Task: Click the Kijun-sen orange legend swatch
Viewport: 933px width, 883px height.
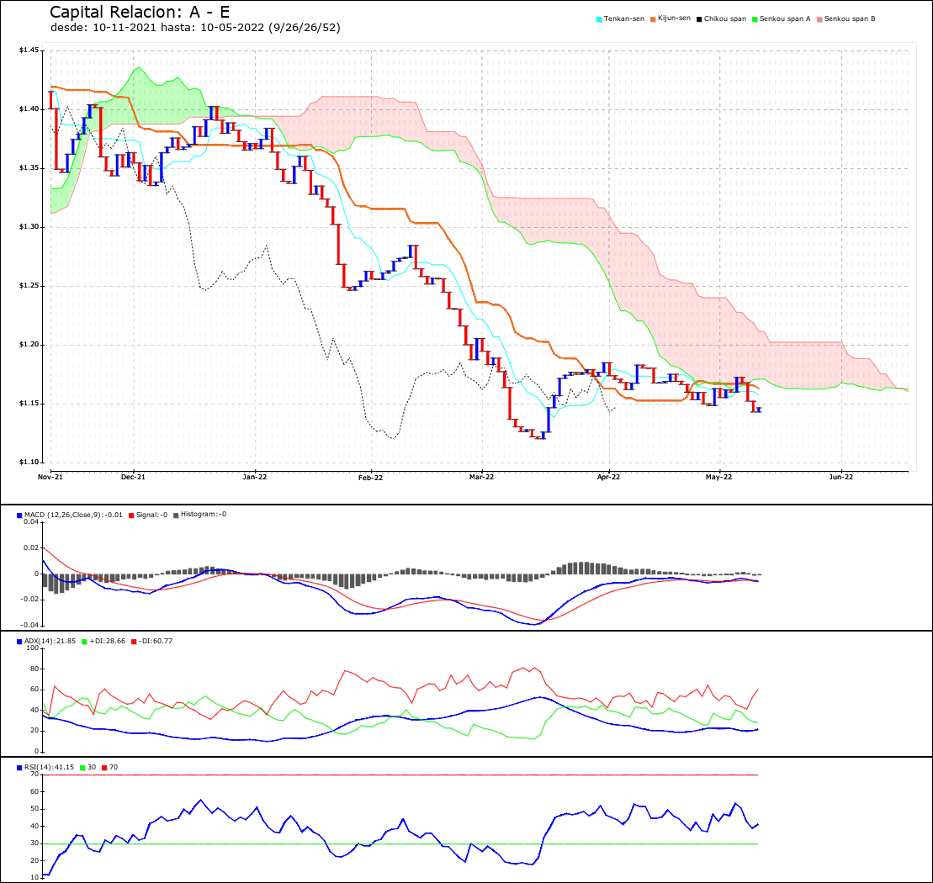Action: tap(653, 19)
